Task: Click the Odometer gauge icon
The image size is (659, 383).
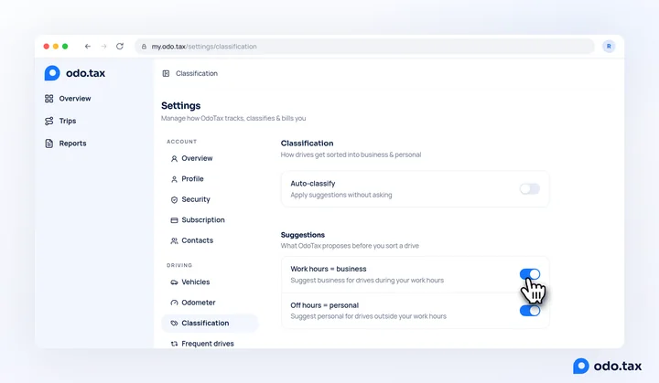Action: point(174,303)
